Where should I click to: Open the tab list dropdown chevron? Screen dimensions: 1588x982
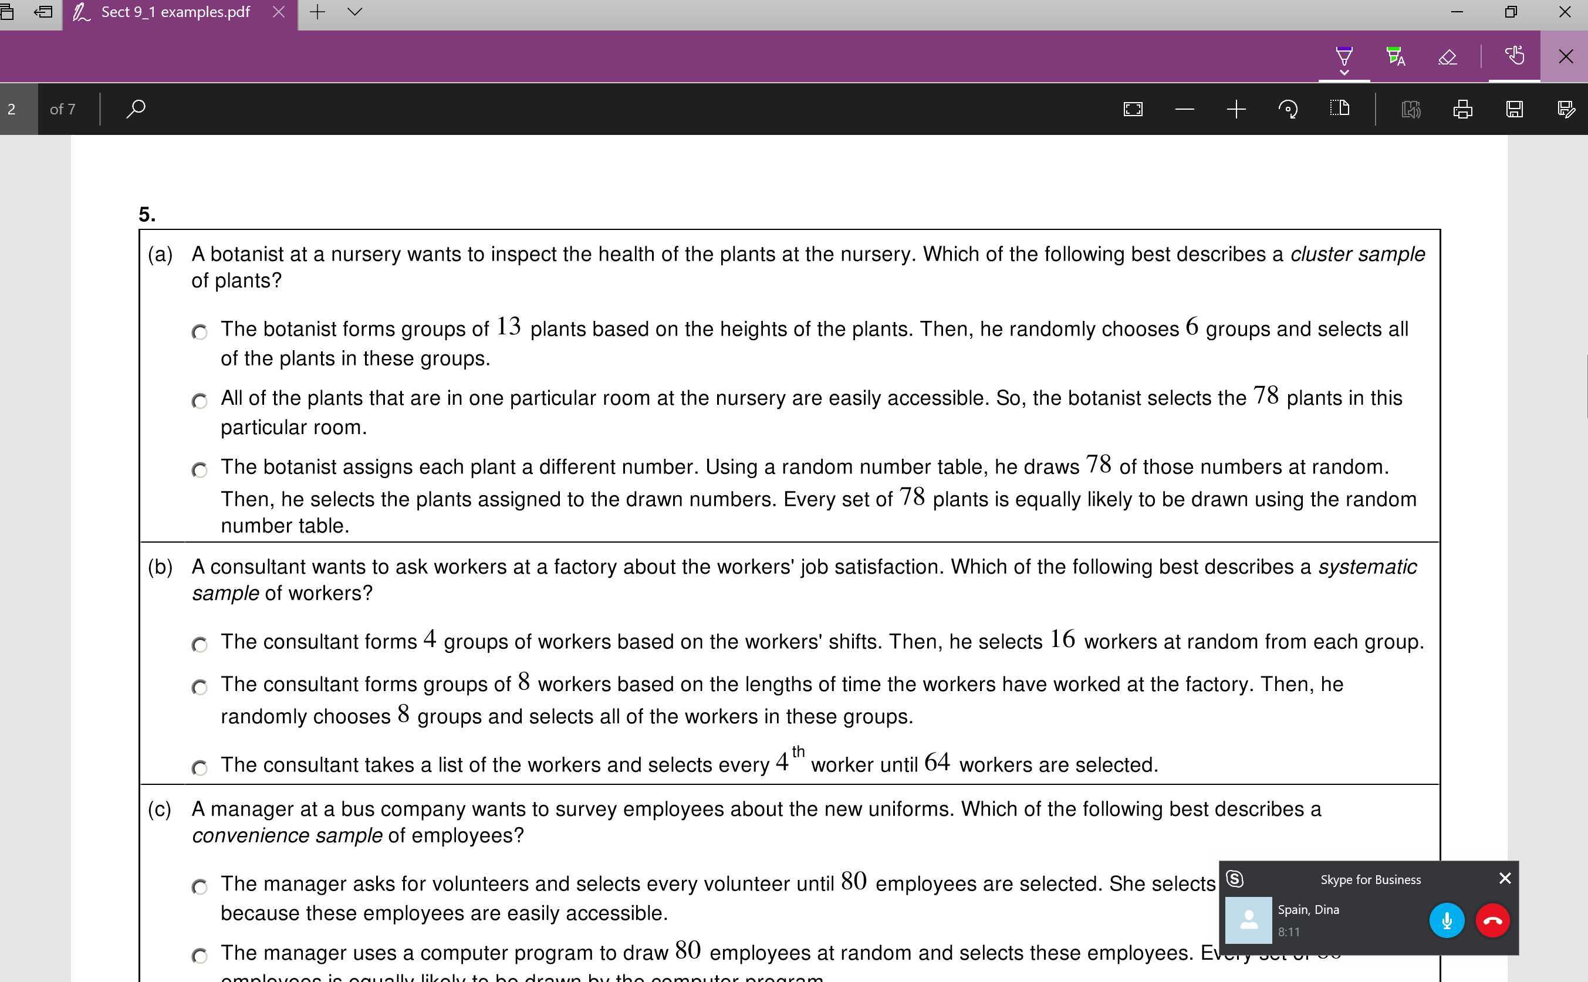pyautogui.click(x=355, y=12)
